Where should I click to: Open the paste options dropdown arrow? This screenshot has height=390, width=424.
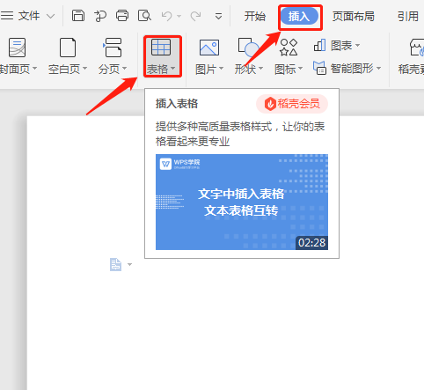129,264
